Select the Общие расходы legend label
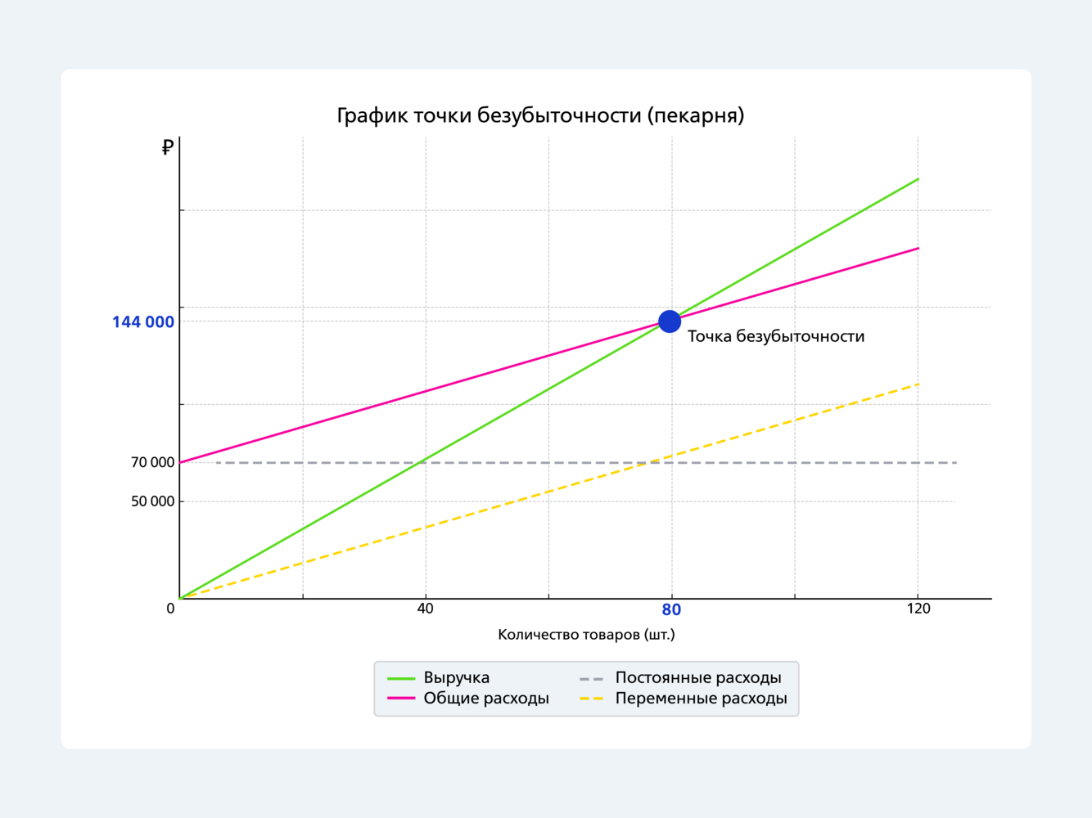The width and height of the screenshot is (1092, 818). pyautogui.click(x=485, y=699)
